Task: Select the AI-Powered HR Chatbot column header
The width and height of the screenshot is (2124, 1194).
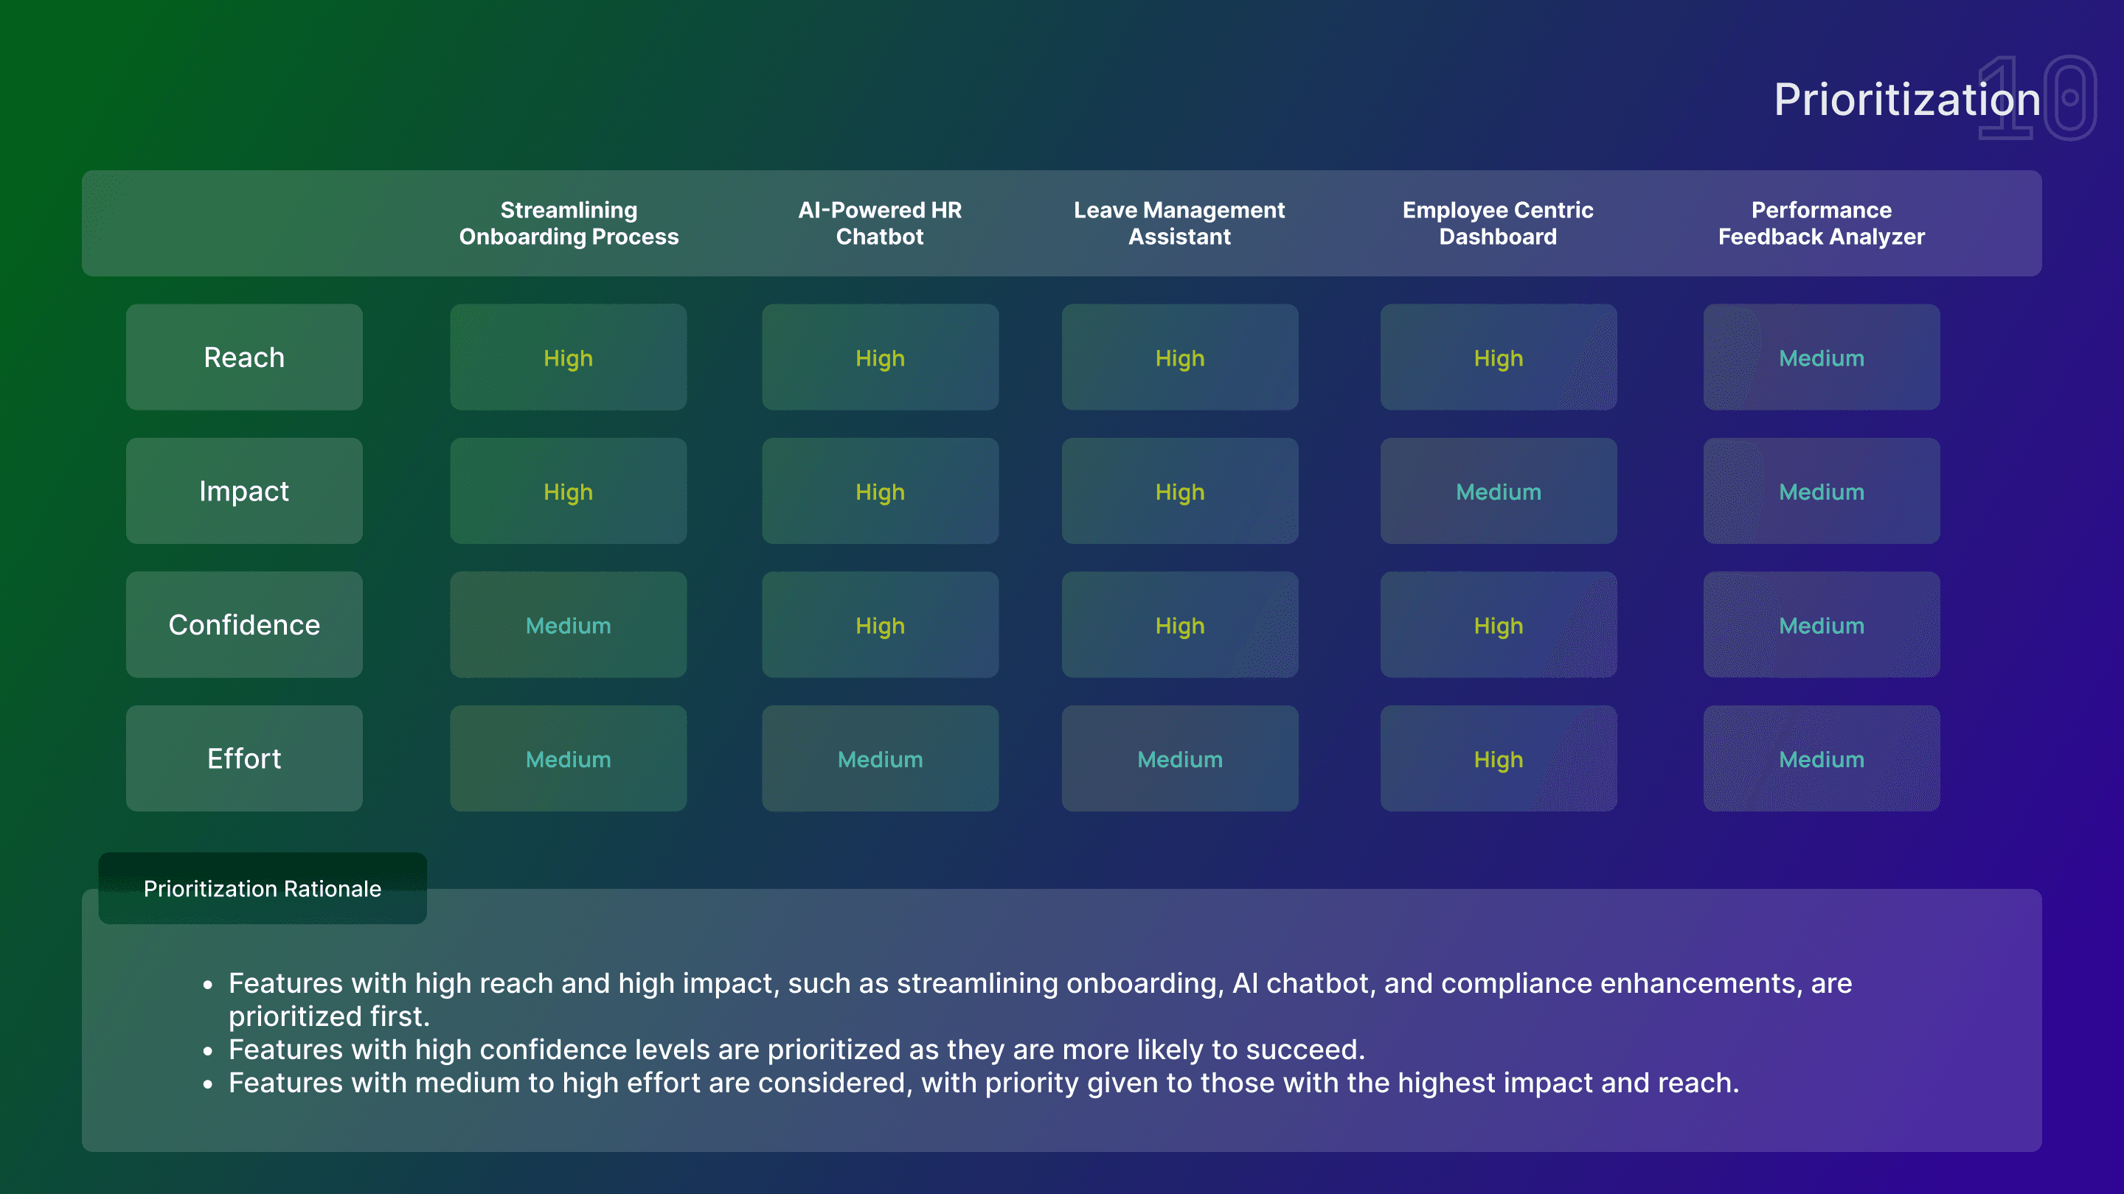Action: (x=880, y=223)
